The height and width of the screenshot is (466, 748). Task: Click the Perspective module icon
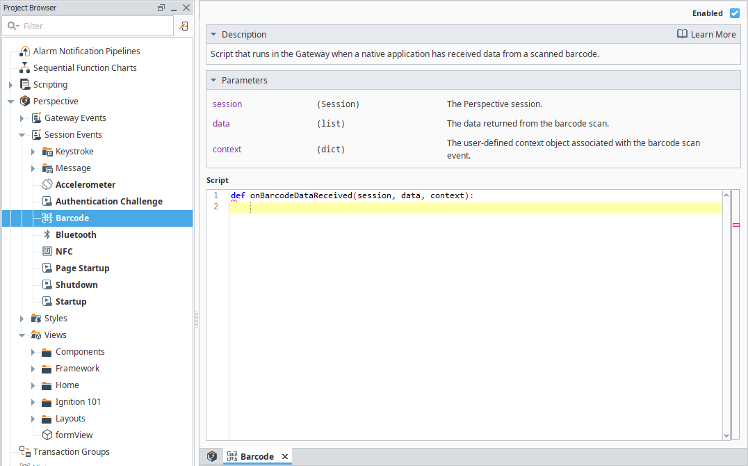click(x=25, y=102)
